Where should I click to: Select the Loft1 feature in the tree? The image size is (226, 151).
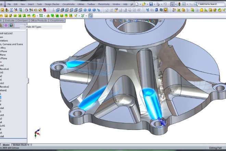coord(2,126)
